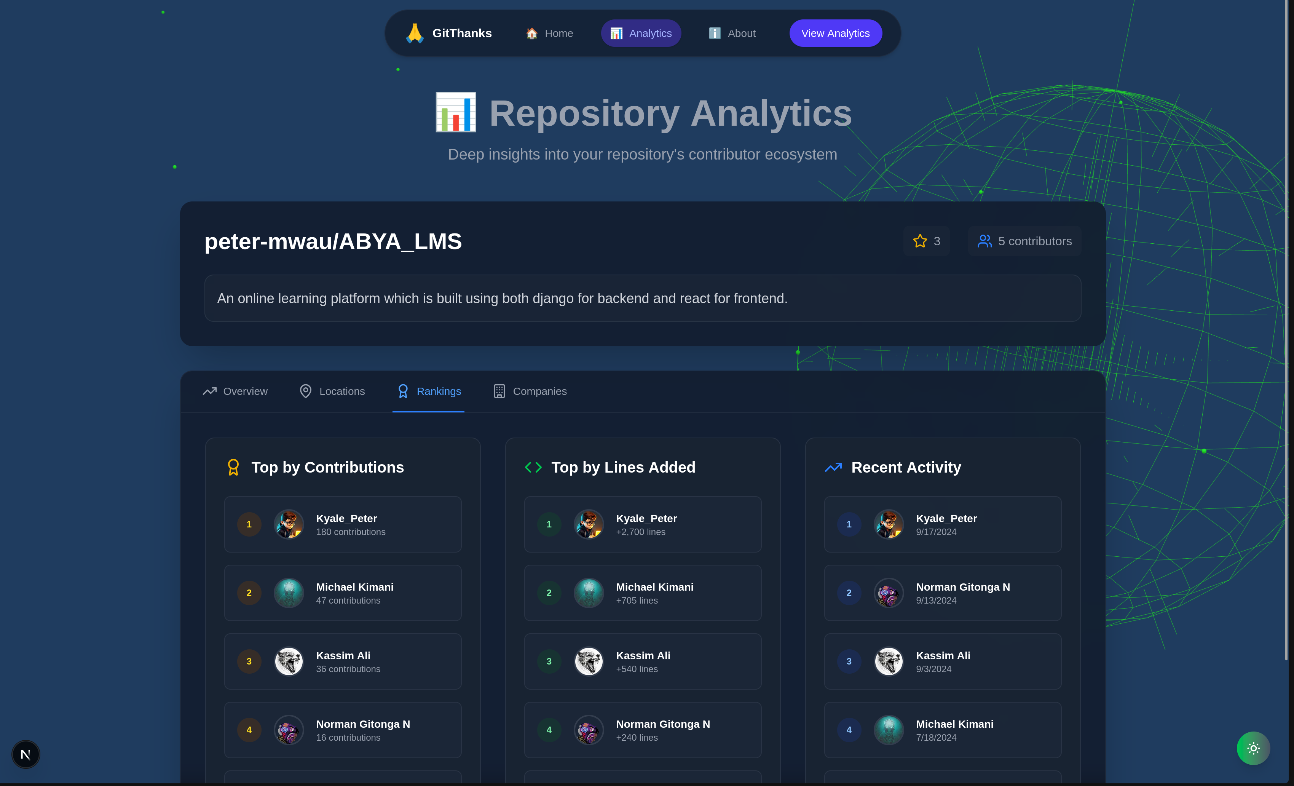Click Kyale_Peter avatar in Top by Contributions
The image size is (1294, 786).
point(289,524)
